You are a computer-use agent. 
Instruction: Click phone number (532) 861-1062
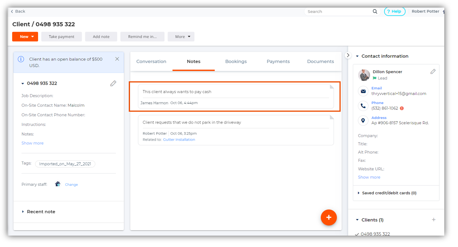(x=384, y=108)
